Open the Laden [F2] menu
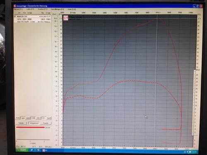The width and height of the screenshot is (207, 155). (x=30, y=9)
